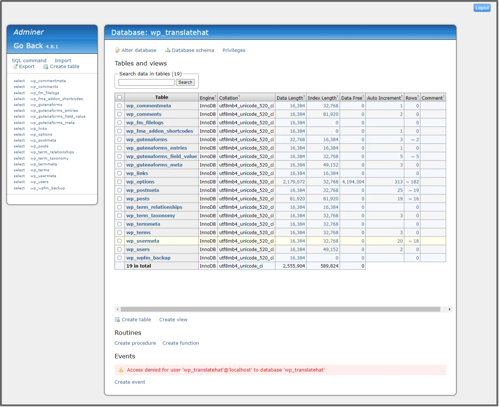The width and height of the screenshot is (499, 407).
Task: Click the Alter database pencil icon
Action: point(117,50)
